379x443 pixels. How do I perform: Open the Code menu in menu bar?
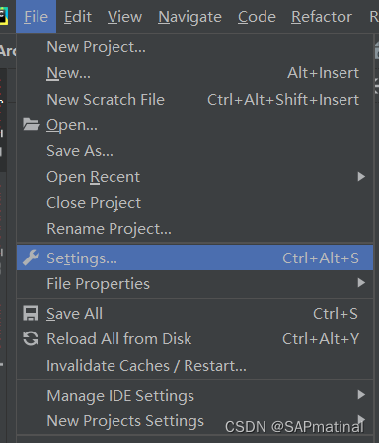point(257,17)
